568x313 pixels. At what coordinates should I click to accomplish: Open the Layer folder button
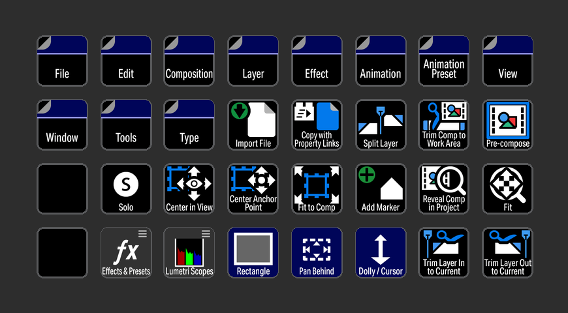pyautogui.click(x=253, y=61)
